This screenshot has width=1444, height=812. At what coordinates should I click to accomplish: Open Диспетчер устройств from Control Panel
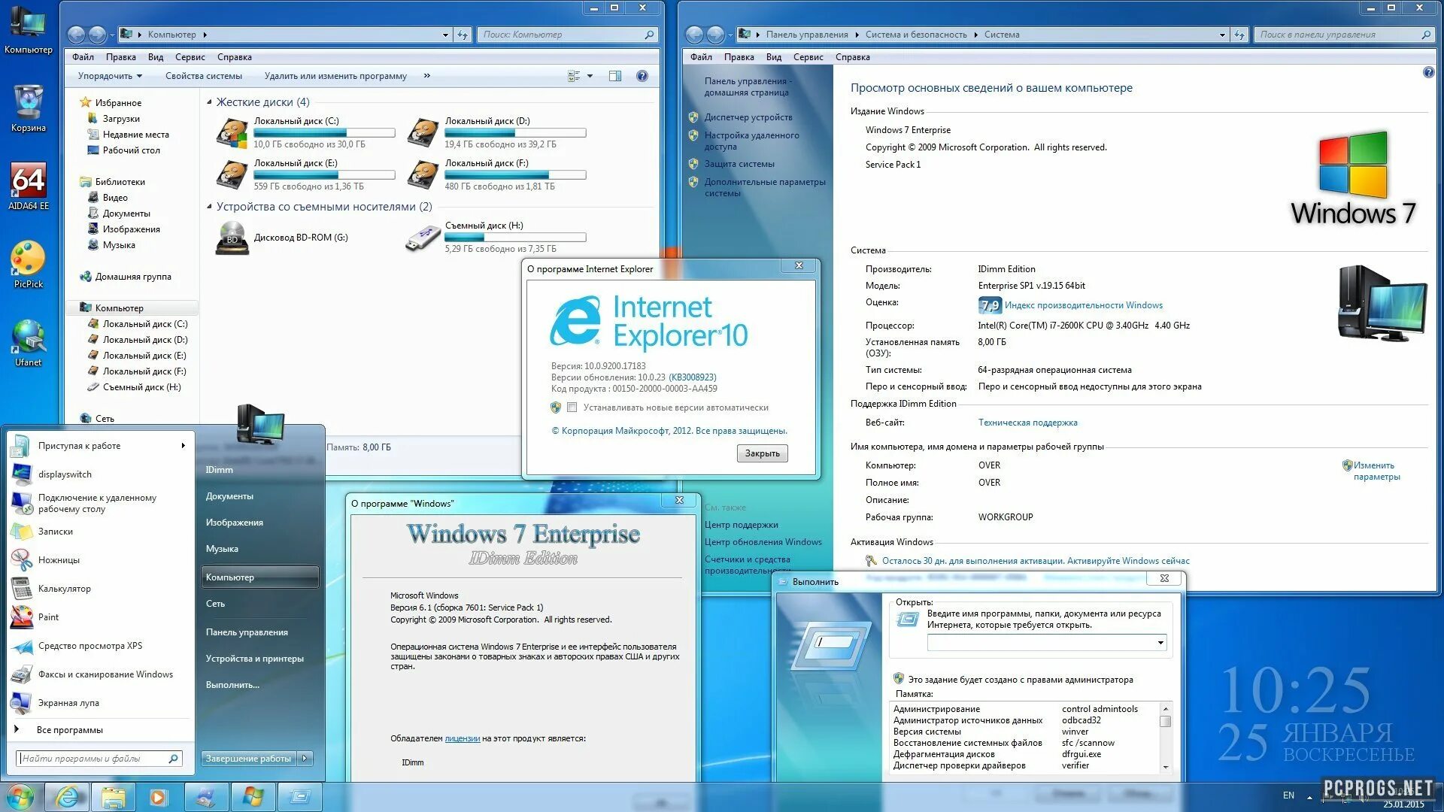coord(746,118)
